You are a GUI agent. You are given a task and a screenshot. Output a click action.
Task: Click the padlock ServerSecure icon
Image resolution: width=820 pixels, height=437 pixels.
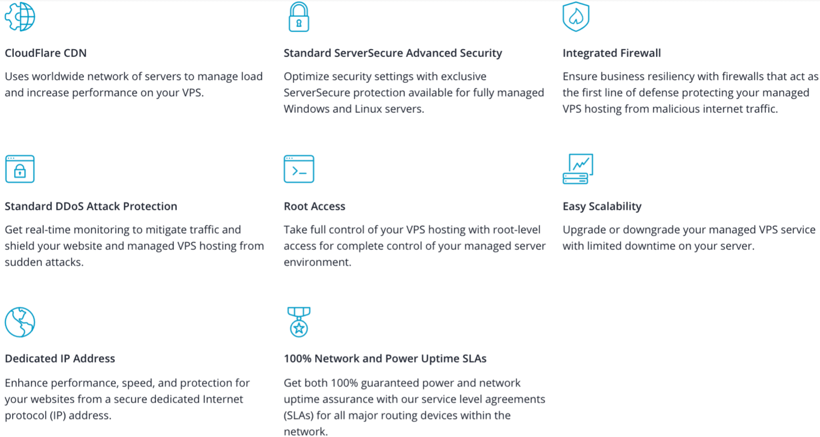(x=299, y=17)
